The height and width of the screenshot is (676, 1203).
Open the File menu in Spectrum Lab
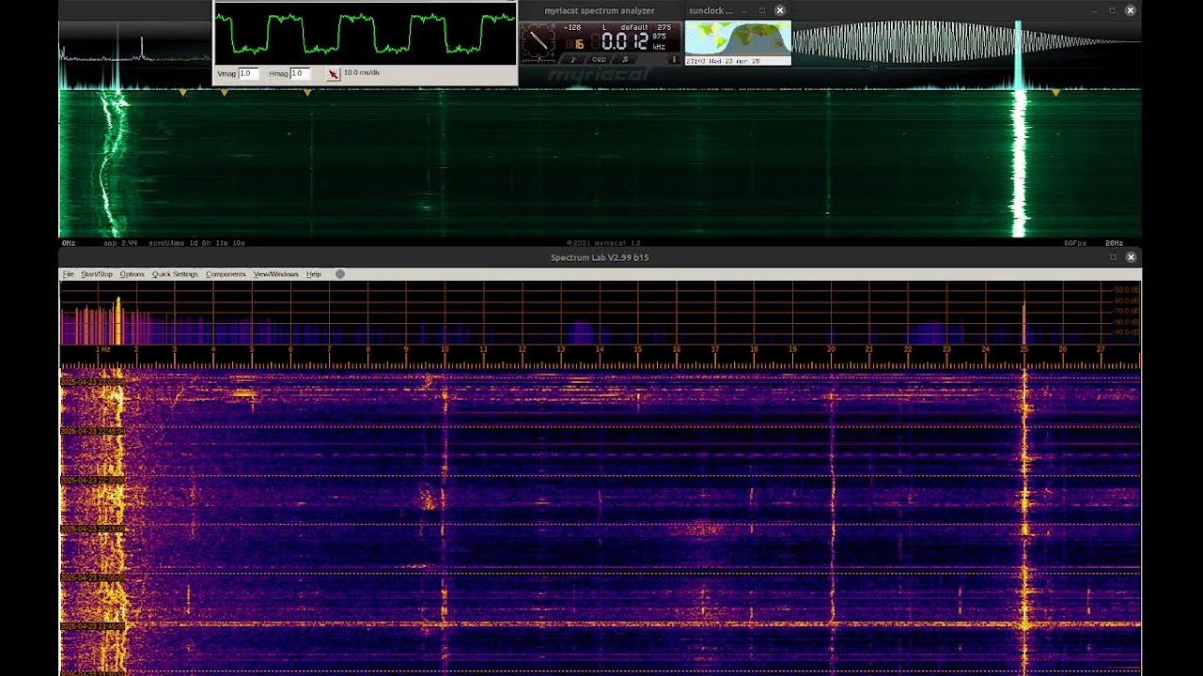68,274
